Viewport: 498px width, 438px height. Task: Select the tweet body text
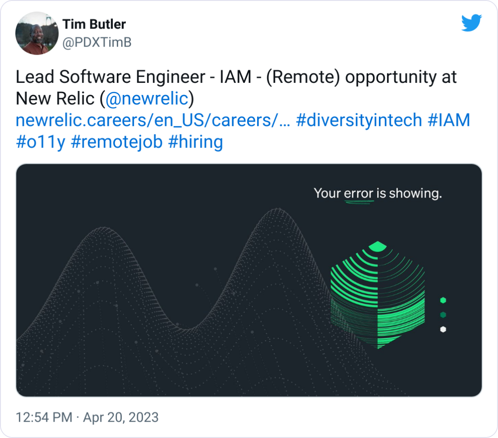tap(226, 76)
